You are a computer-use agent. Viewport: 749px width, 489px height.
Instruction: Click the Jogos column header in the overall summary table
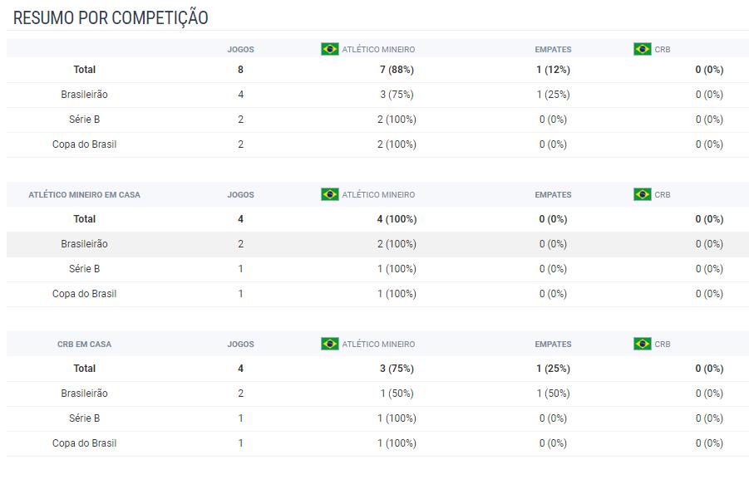(x=240, y=50)
